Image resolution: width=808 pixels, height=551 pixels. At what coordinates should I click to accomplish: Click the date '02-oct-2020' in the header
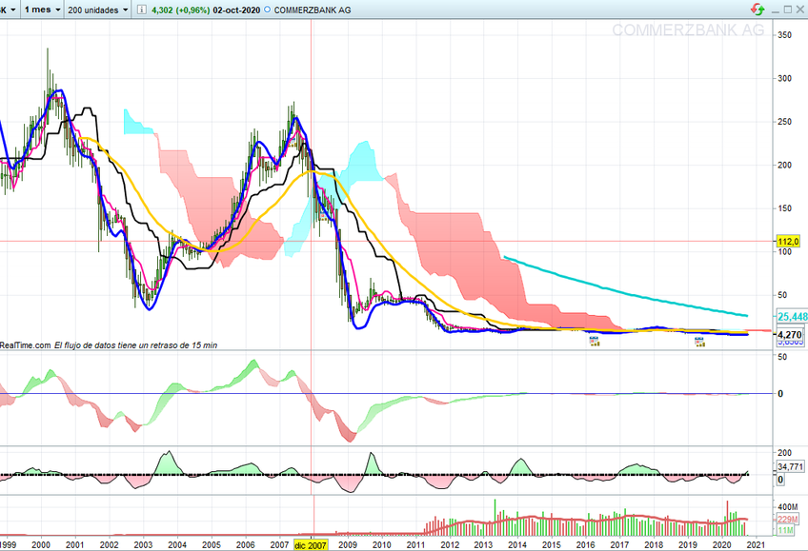(236, 10)
